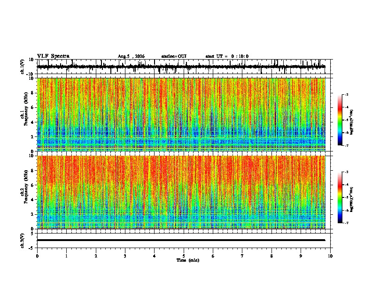372x287 pixels.
Task: Click the ch.2 PSD color bar
Action: pos(340,197)
